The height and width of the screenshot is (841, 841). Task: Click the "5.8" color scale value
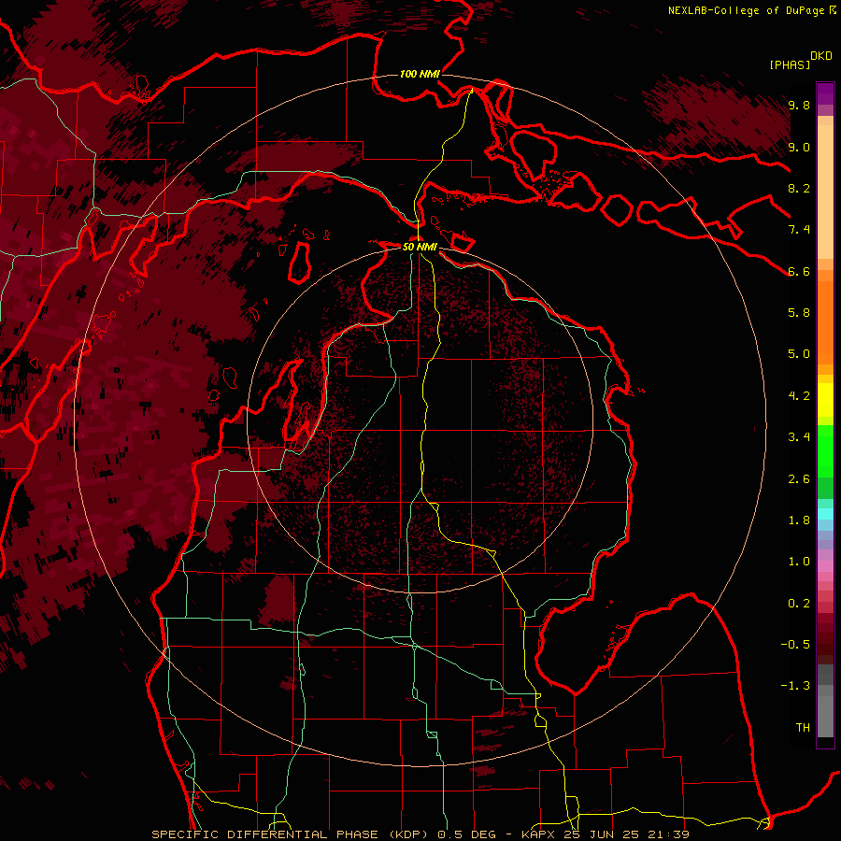pyautogui.click(x=799, y=313)
